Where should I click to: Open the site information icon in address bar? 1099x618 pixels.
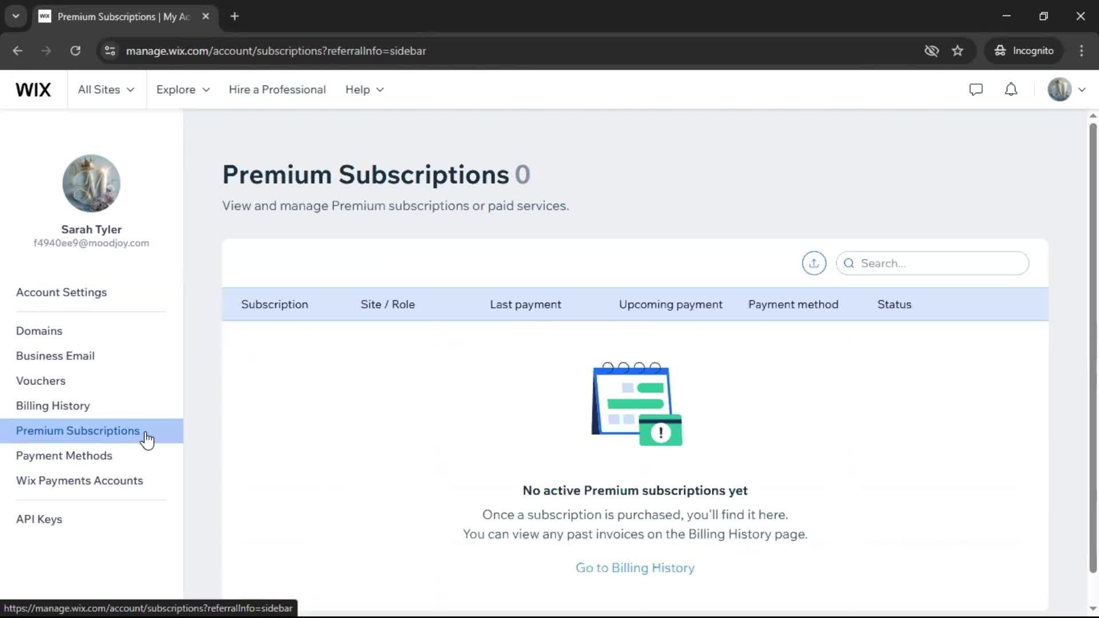(110, 51)
